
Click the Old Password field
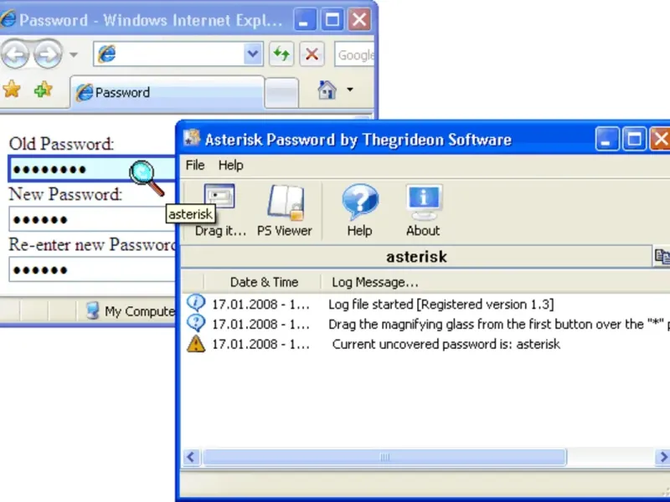92,169
